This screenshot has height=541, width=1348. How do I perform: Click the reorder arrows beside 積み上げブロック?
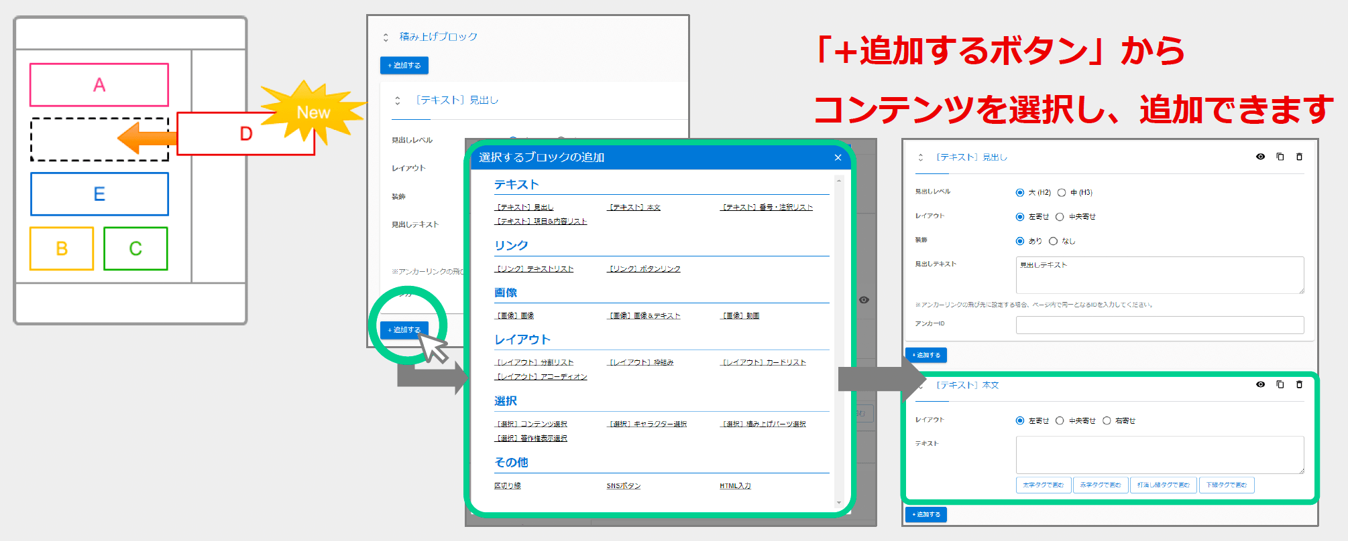pyautogui.click(x=386, y=37)
